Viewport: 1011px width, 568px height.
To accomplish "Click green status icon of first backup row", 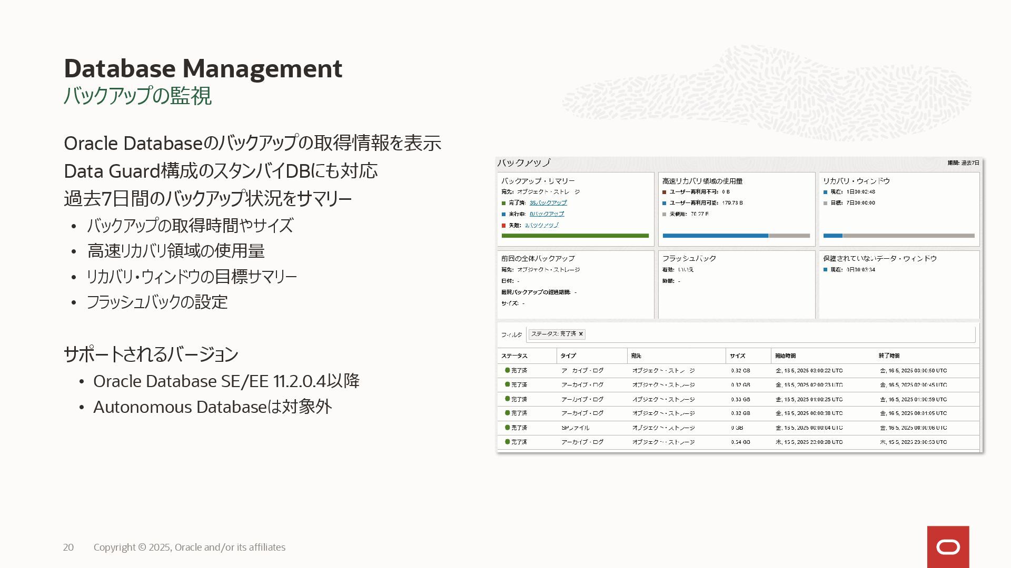I will [x=507, y=370].
